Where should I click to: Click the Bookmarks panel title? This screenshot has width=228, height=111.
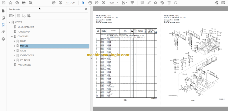15,9
